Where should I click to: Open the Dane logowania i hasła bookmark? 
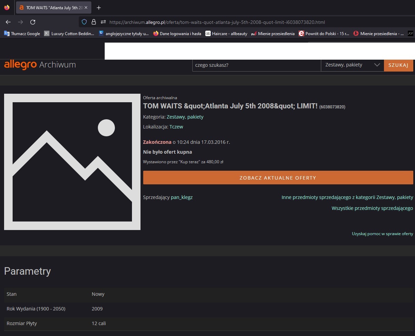177,33
